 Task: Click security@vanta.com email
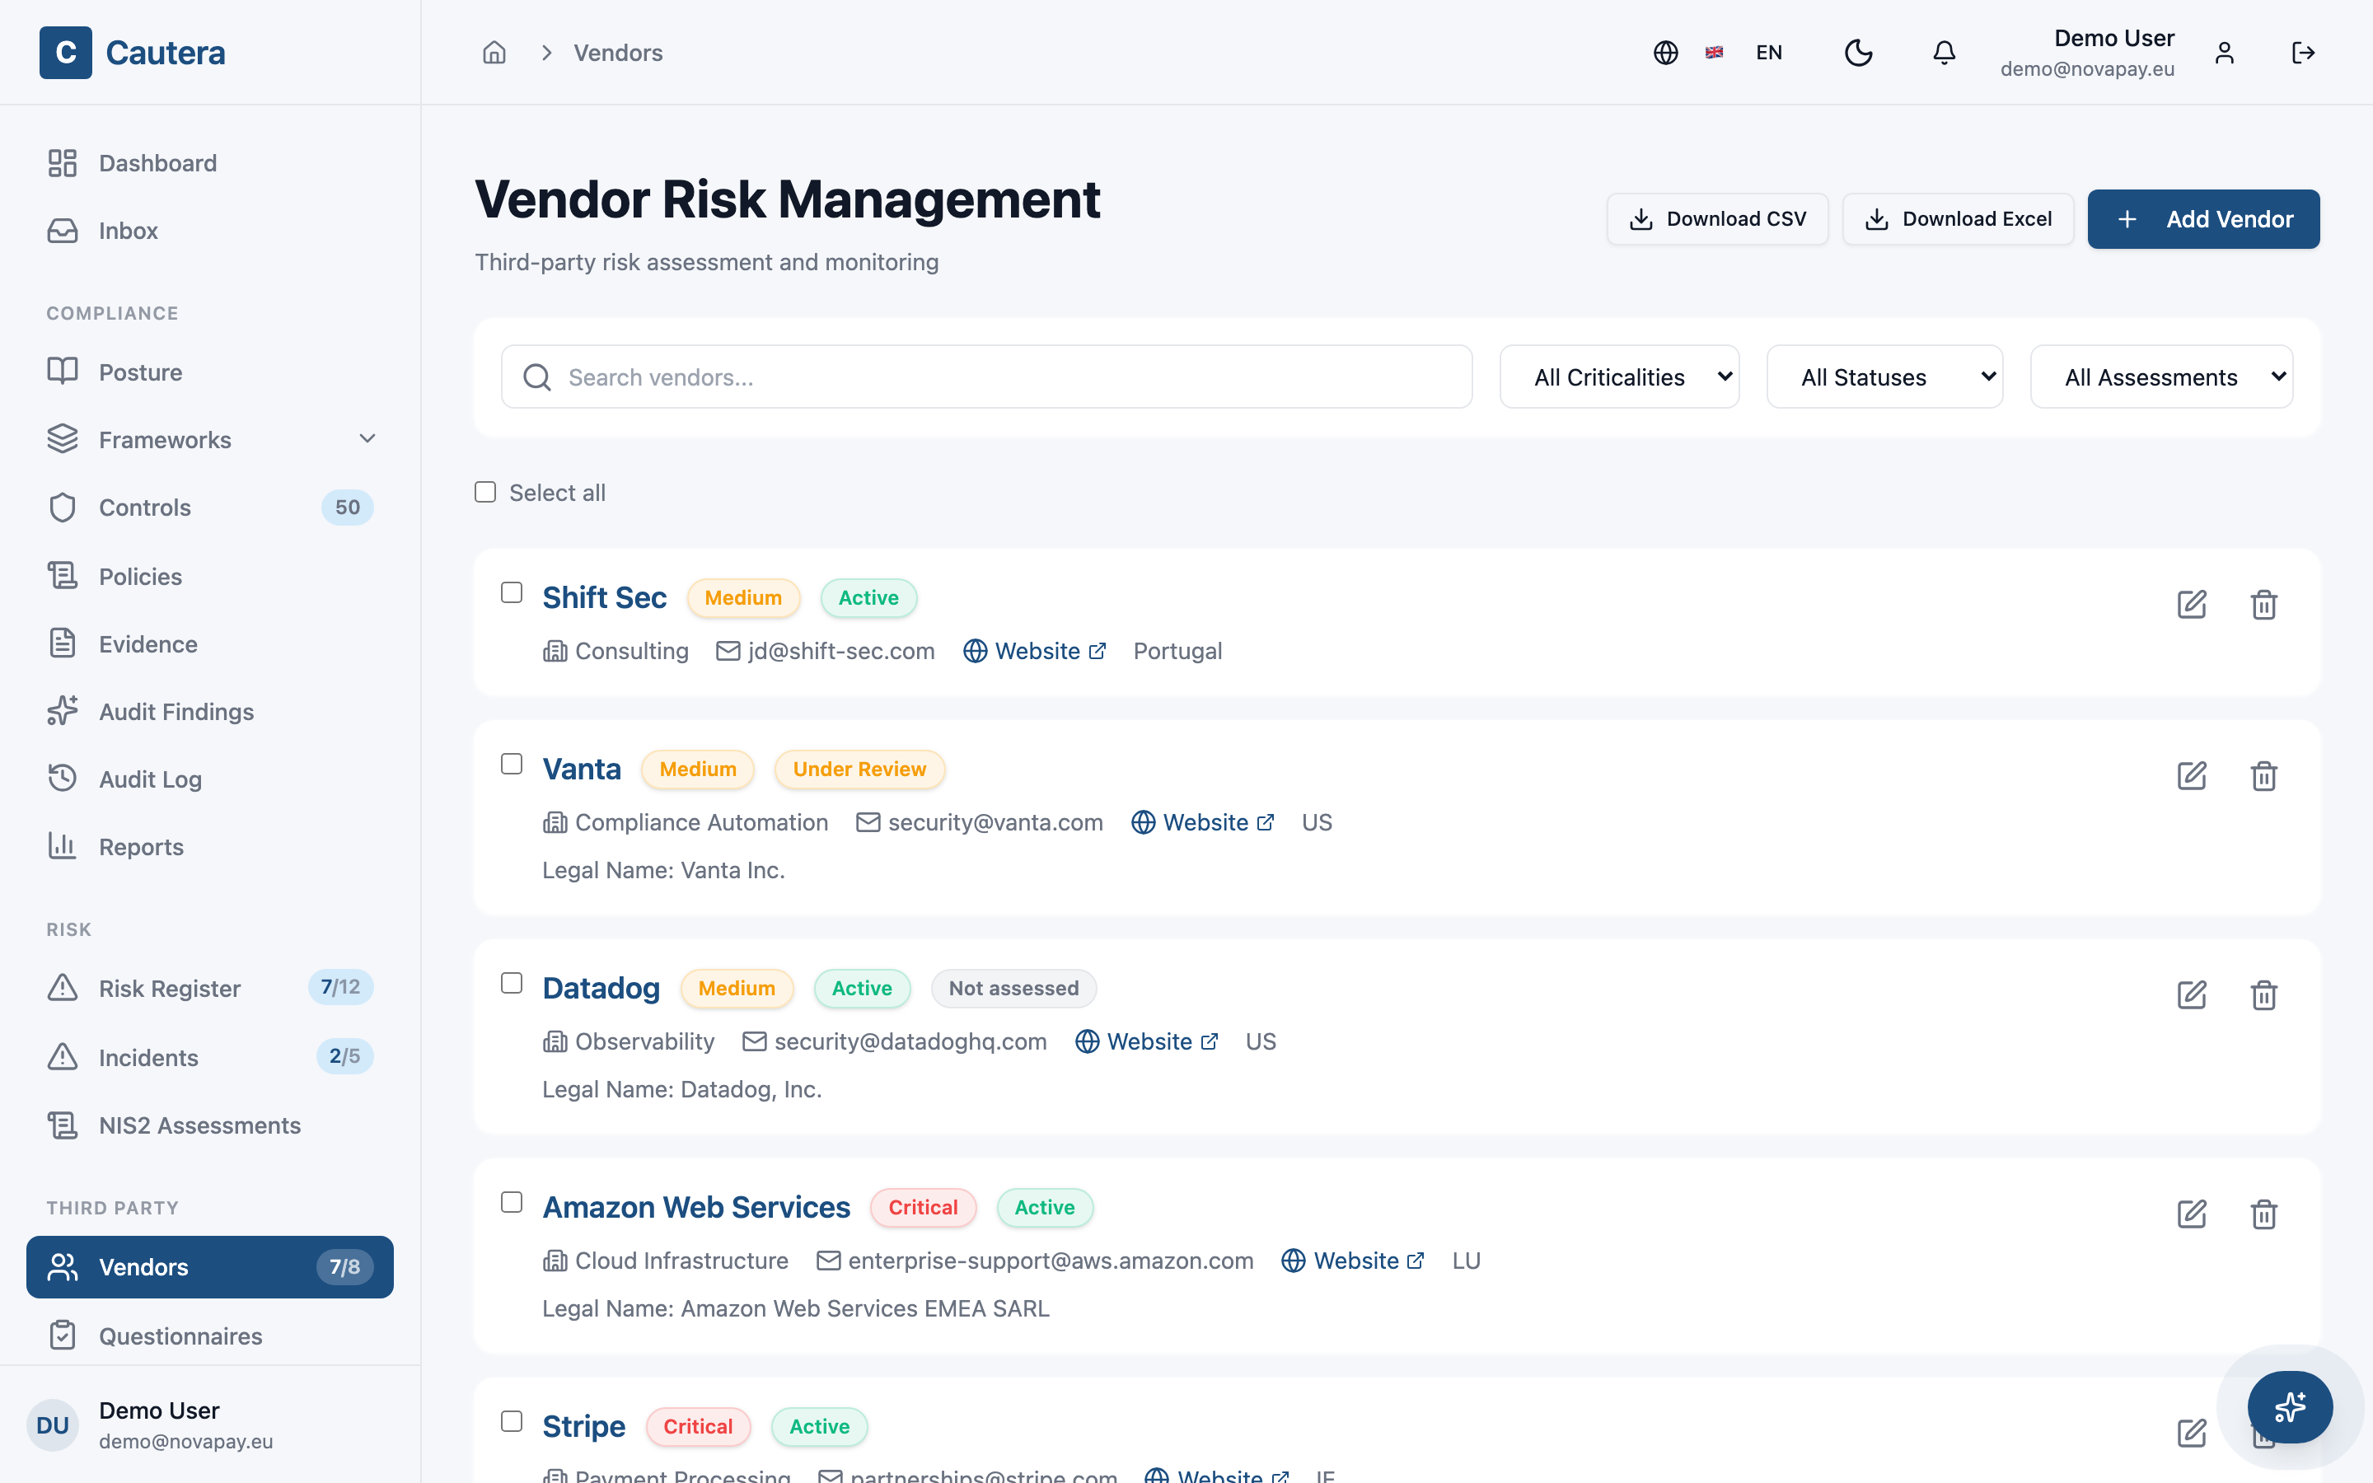(x=995, y=822)
